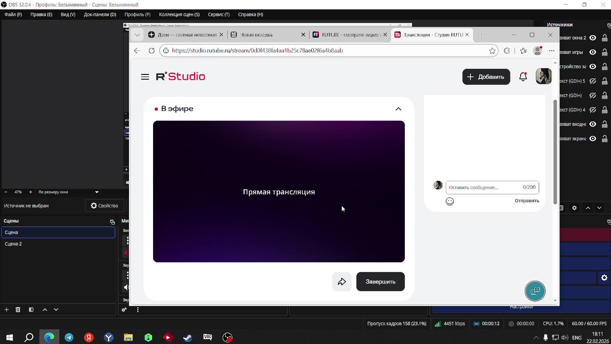
Task: View site info via the address bar lock
Action: 166,51
